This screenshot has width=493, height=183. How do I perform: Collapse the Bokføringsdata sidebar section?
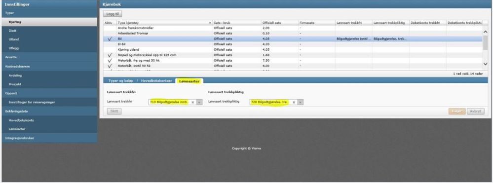pyautogui.click(x=49, y=111)
